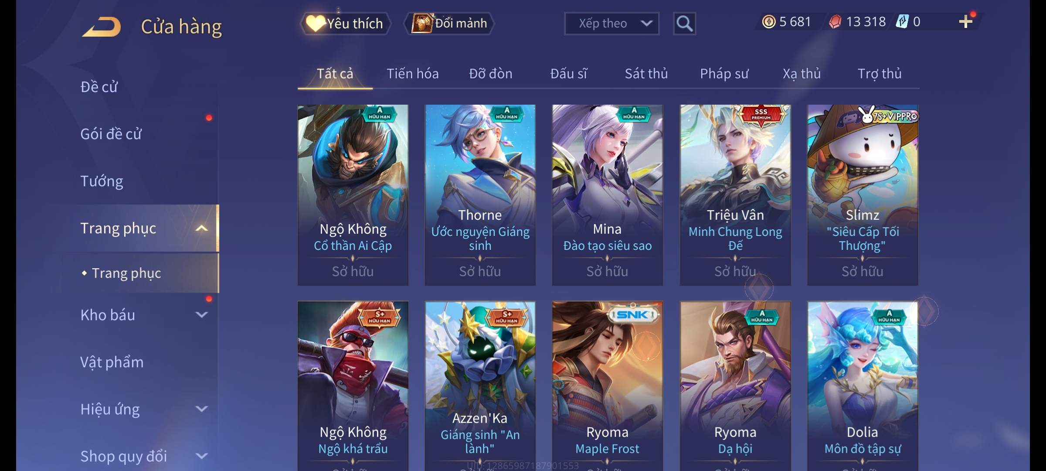Switch to the Pháp sư tab
The height and width of the screenshot is (471, 1046).
click(724, 74)
